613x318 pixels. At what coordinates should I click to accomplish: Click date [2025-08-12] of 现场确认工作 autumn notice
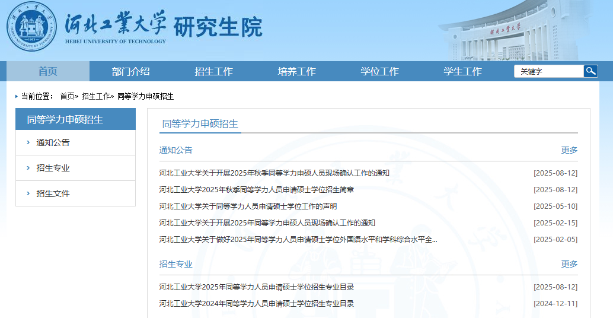point(555,173)
